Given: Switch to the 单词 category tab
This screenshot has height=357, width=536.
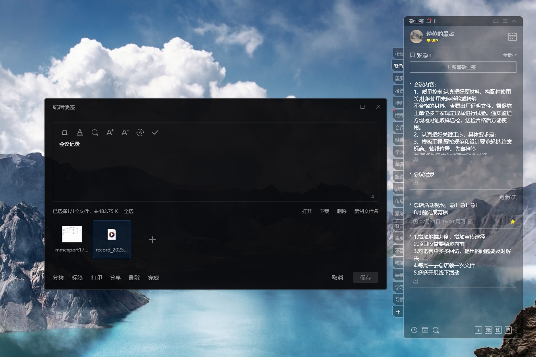Looking at the screenshot, I should pos(398,164).
